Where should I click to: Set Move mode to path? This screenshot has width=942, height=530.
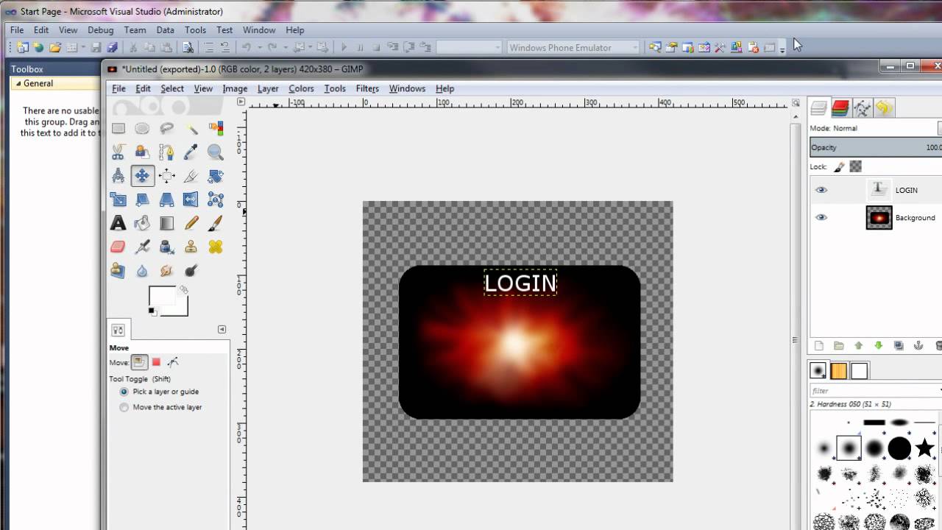[173, 362]
